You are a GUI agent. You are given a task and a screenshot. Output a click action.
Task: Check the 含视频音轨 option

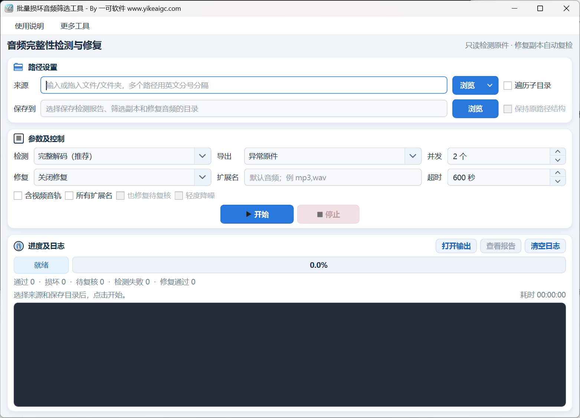[18, 195]
